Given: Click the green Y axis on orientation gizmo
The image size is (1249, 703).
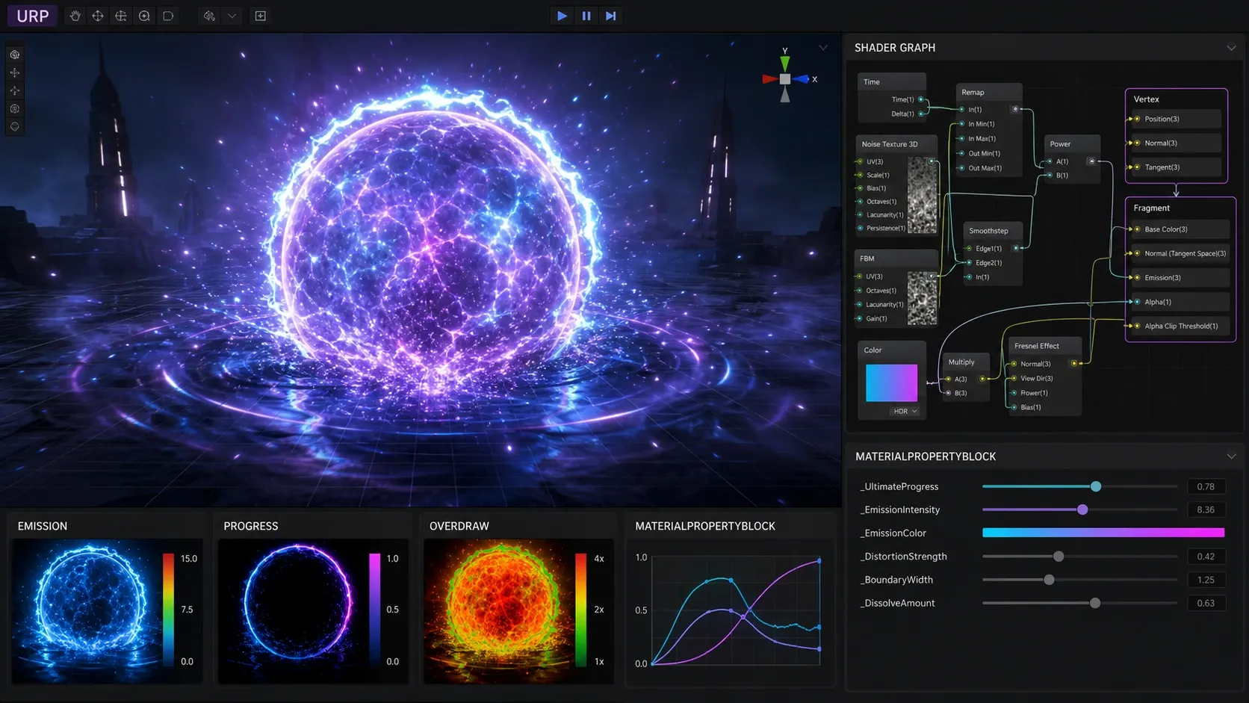Looking at the screenshot, I should (x=785, y=63).
